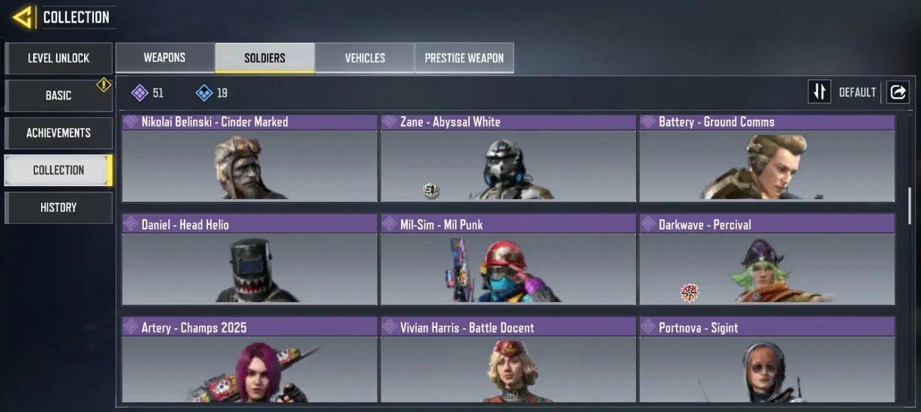The height and width of the screenshot is (412, 921).
Task: Open the History section
Action: 58,208
